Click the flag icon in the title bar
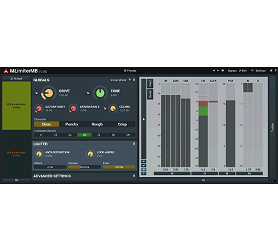 click(x=271, y=71)
